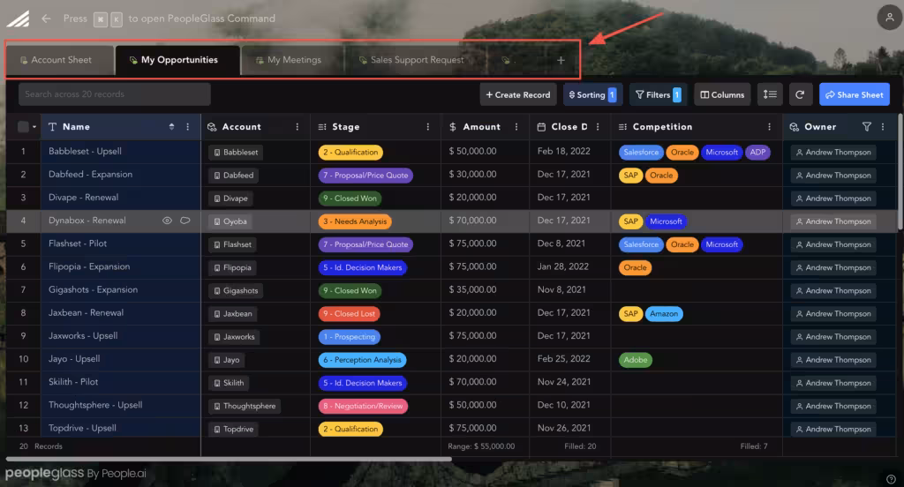Open Stage column three-dot menu

pyautogui.click(x=427, y=127)
